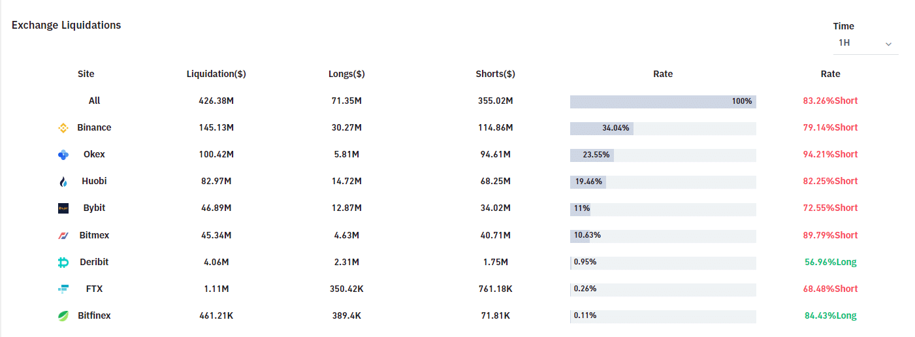Click the Time dropdown chevron arrow

(888, 44)
